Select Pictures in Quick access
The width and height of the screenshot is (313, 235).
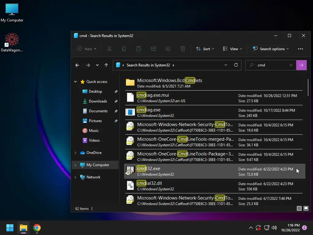[x=95, y=121]
